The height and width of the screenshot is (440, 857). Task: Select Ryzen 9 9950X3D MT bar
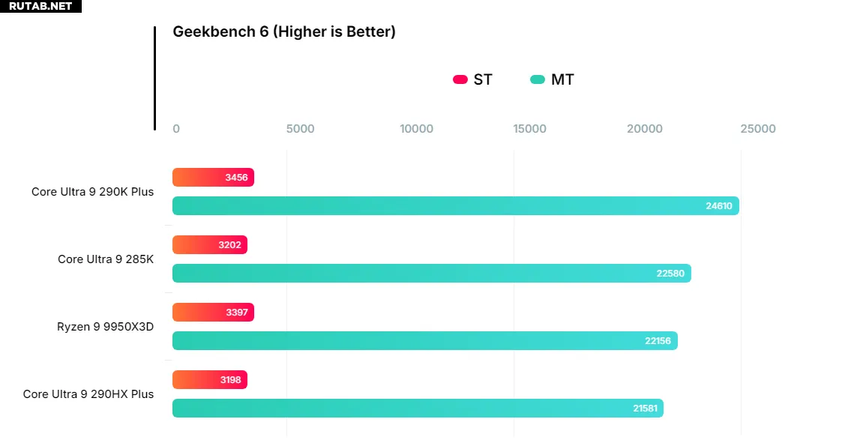click(424, 340)
